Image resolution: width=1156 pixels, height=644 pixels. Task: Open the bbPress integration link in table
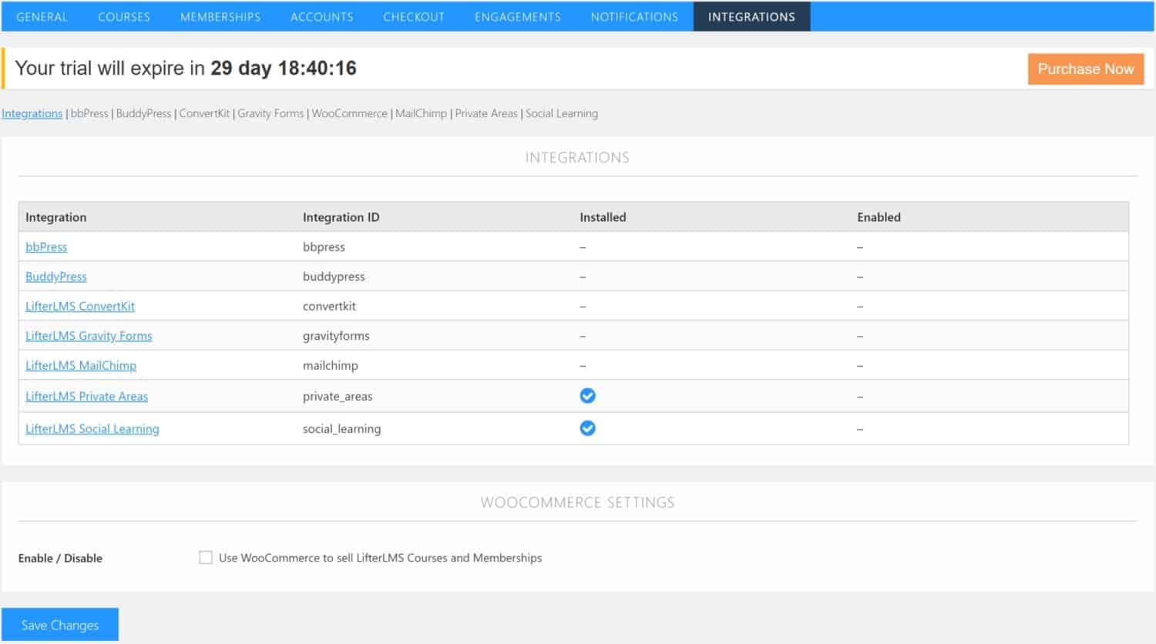(x=46, y=247)
